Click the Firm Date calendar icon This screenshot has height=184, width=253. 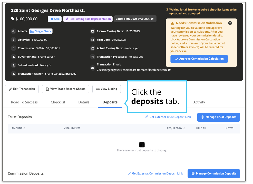(93, 40)
